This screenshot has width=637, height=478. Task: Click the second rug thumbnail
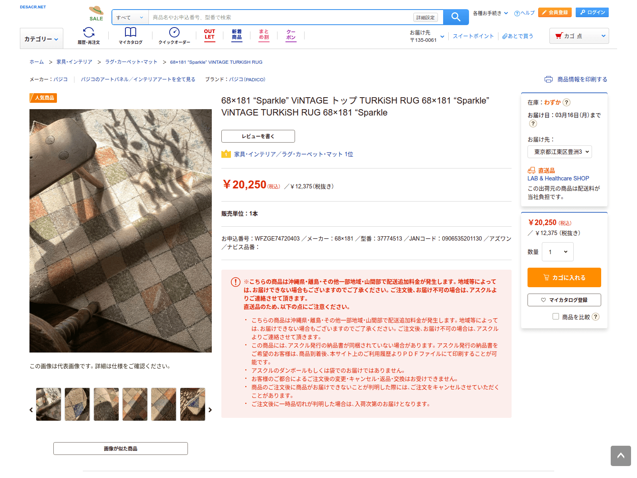77,404
